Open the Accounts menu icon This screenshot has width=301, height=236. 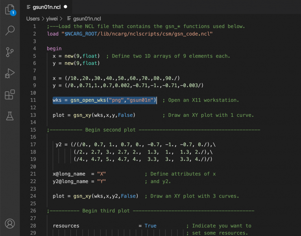(x=10, y=223)
